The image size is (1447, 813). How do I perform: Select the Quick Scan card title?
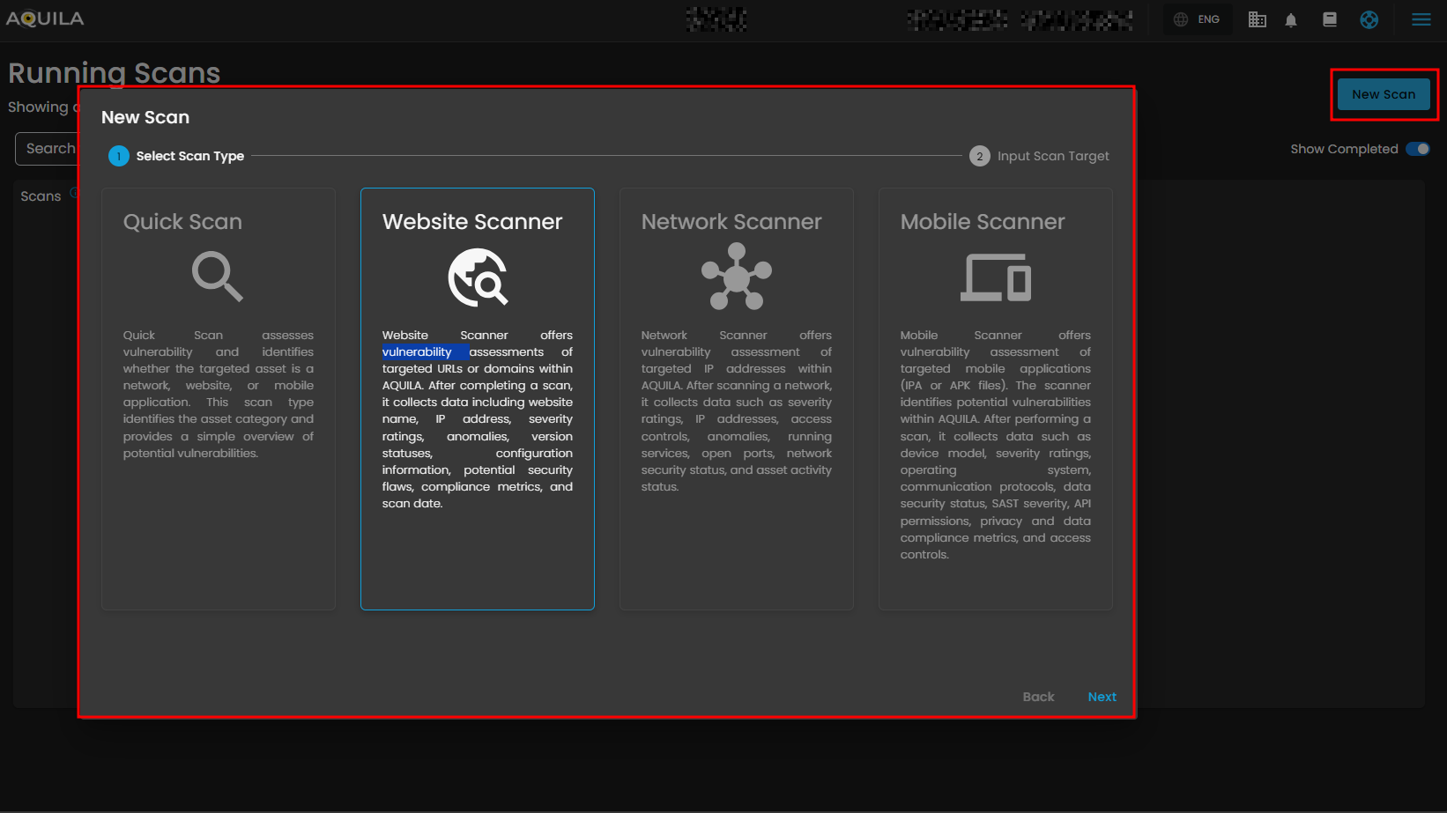[x=182, y=222]
